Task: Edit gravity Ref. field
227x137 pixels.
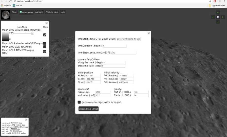Action: (x=141, y=92)
